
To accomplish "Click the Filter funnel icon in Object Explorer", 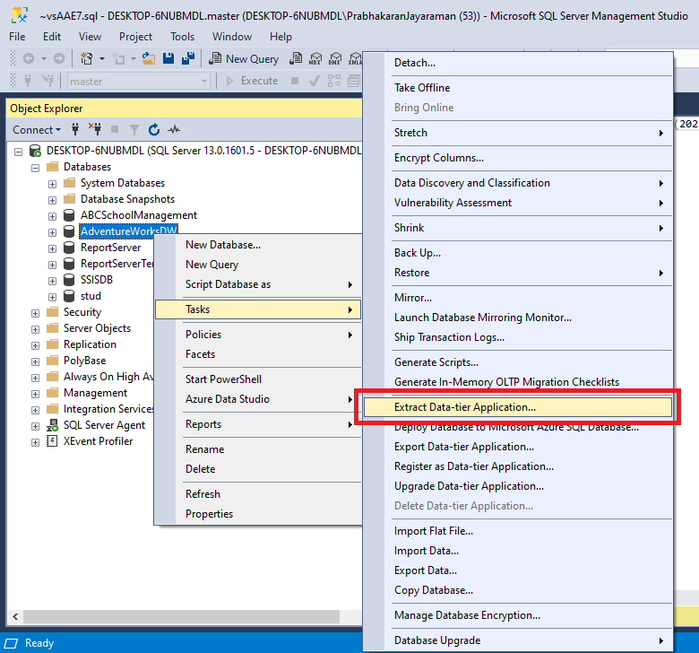I will coord(134,130).
